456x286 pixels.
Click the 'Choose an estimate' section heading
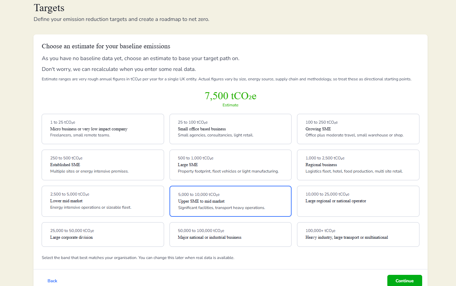pos(106,46)
